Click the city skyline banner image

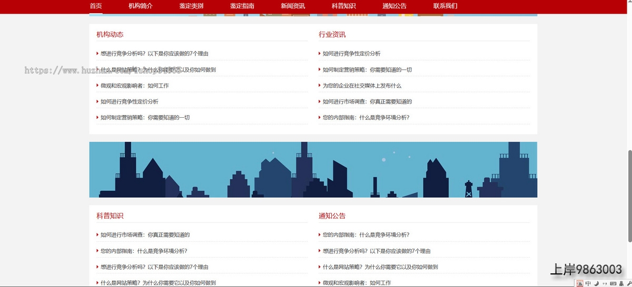pos(313,169)
